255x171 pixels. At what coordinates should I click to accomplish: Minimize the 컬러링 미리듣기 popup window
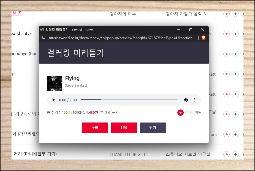click(179, 30)
